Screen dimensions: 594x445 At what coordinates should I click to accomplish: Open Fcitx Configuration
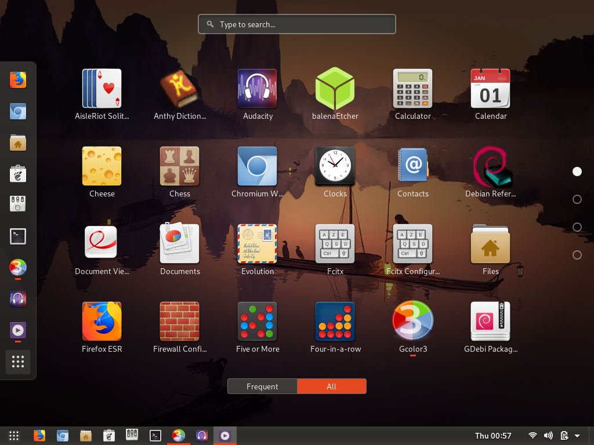pyautogui.click(x=413, y=250)
